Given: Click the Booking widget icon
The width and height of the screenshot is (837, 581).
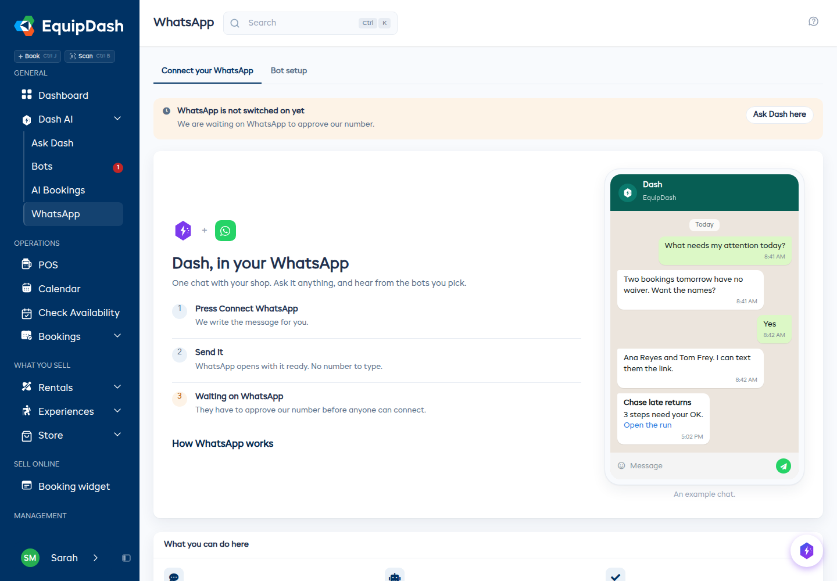Looking at the screenshot, I should 27,486.
